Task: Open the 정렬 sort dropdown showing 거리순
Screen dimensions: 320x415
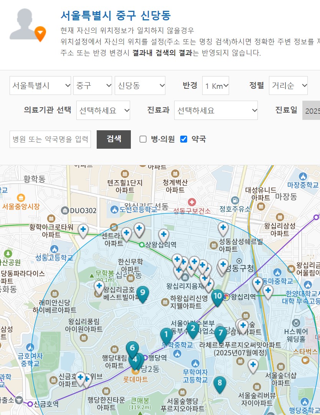Action: coord(288,85)
